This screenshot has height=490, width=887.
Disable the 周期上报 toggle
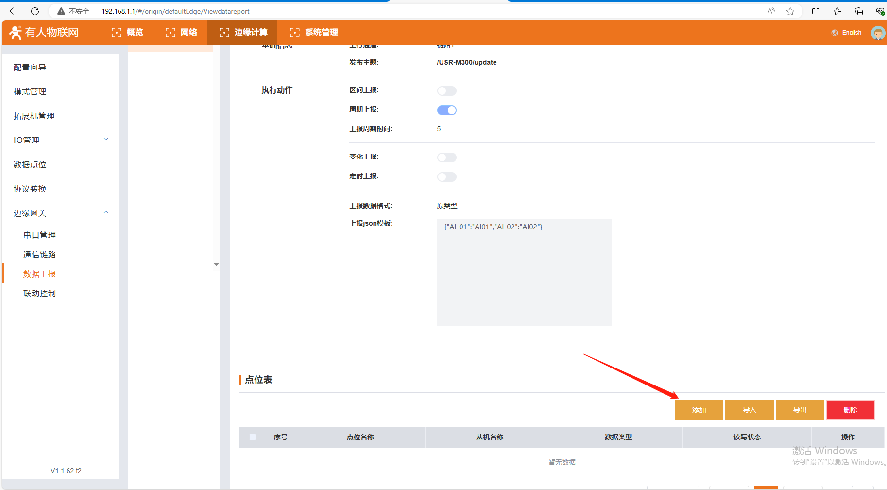coord(446,110)
